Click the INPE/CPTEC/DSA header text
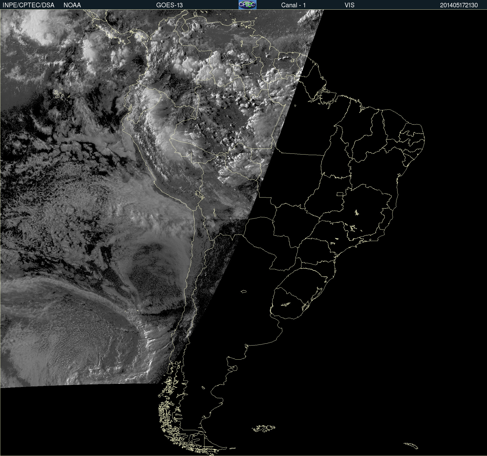This screenshot has width=487, height=456. tap(28, 5)
